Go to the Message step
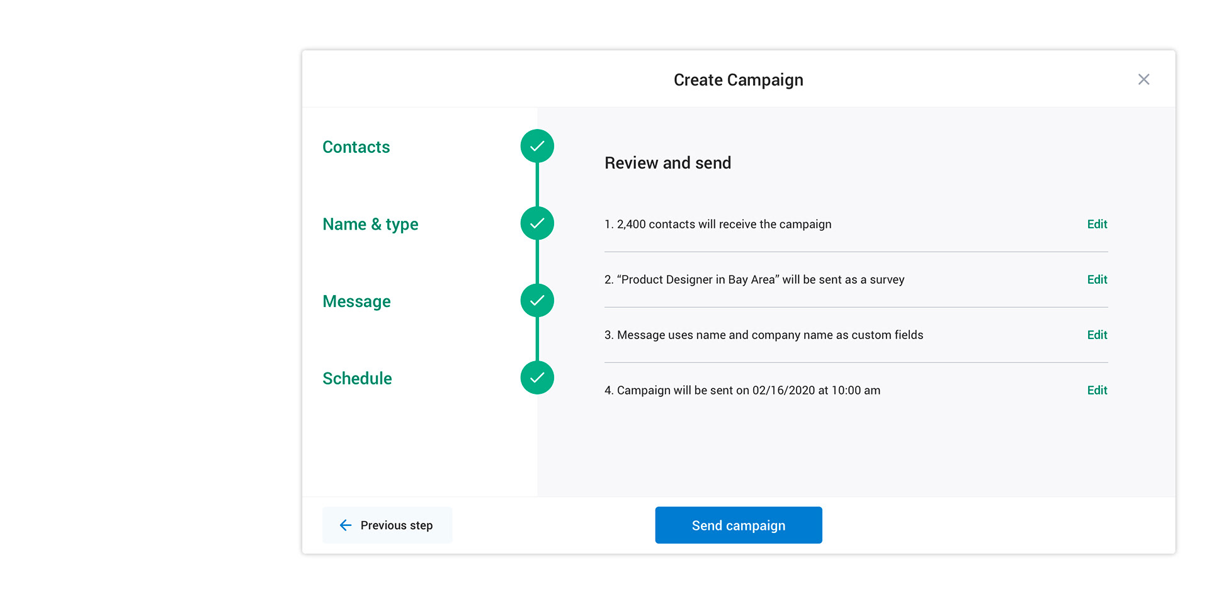The width and height of the screenshot is (1209, 604). (x=356, y=302)
